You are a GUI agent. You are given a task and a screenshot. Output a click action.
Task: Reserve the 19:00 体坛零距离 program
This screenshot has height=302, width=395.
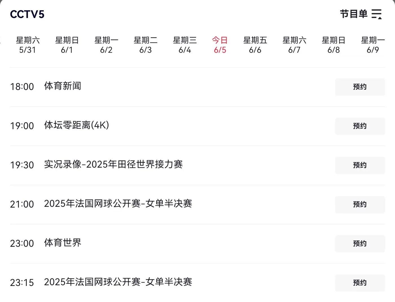coord(360,126)
